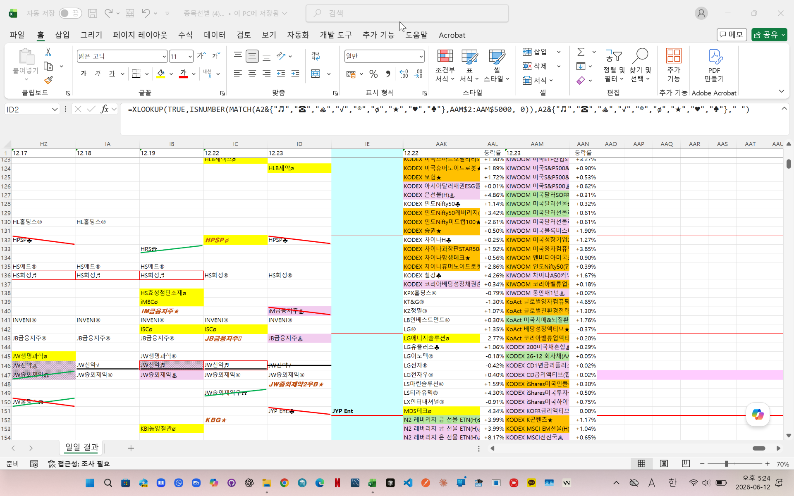
Task: Open the number format dropdown (일반)
Action: (x=421, y=56)
